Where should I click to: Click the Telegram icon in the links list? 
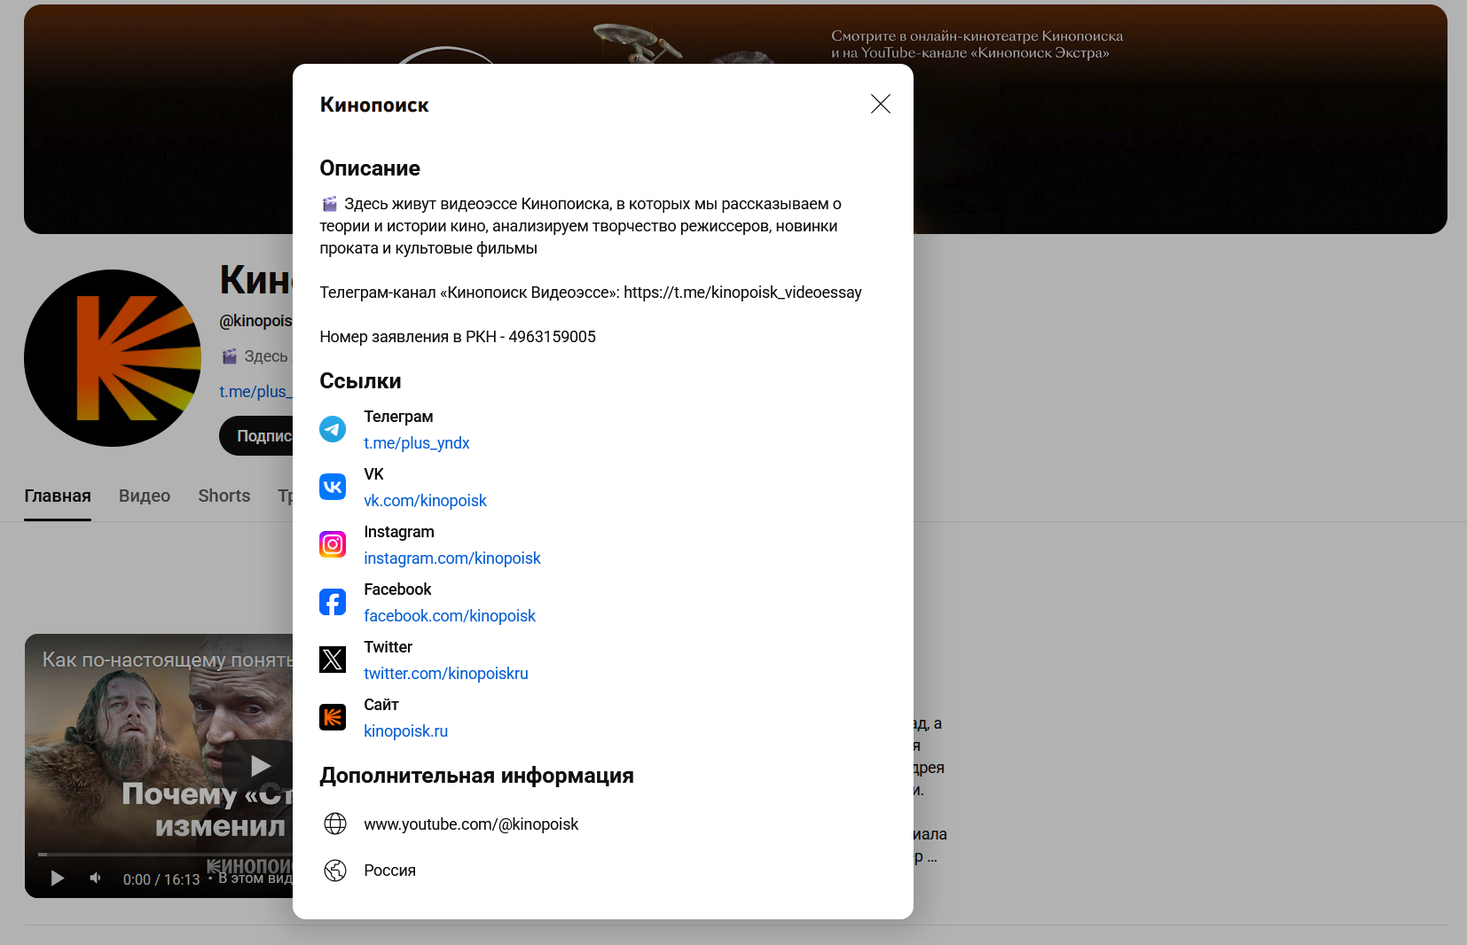pos(333,429)
